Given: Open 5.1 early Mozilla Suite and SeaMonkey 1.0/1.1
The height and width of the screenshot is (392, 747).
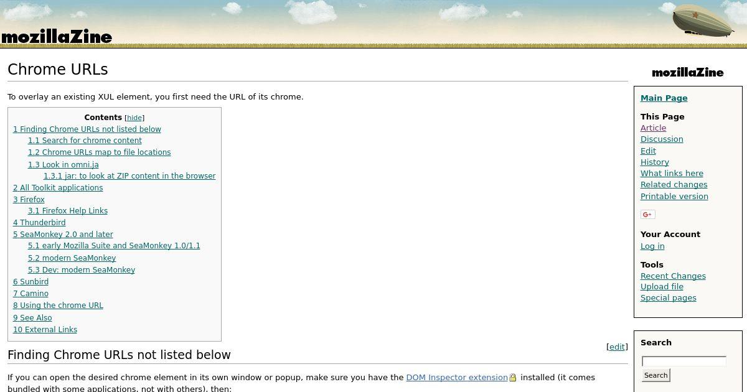Looking at the screenshot, I should coord(114,246).
